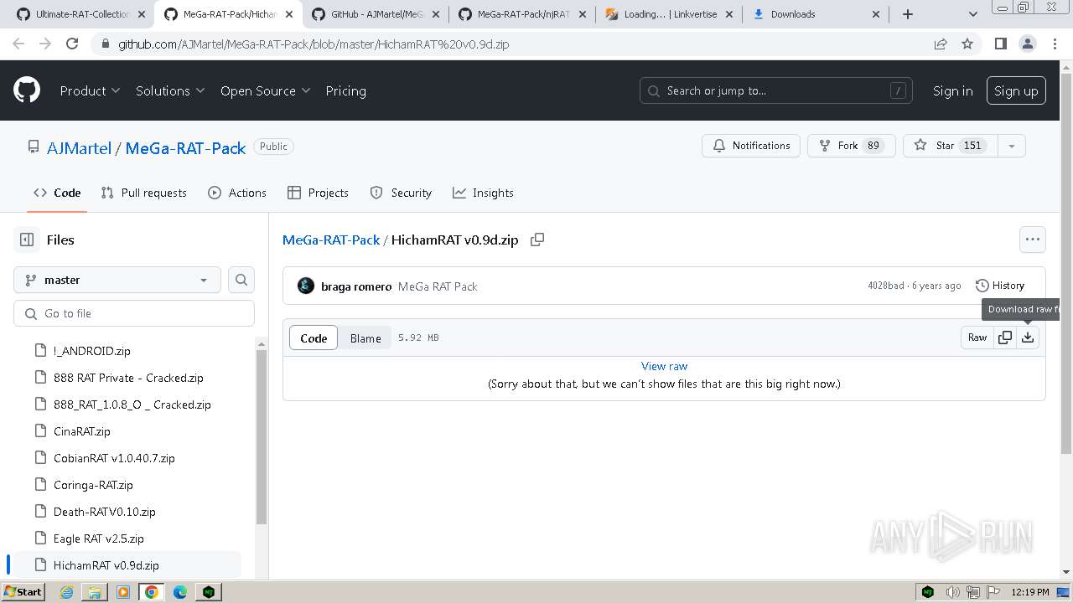This screenshot has height=603, width=1073.
Task: Open the Star lists dropdown arrow
Action: point(1012,146)
